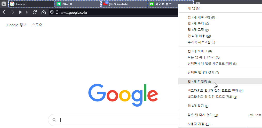Image resolution: width=262 pixels, height=128 pixels.
Task: Click the www.google.co.kr address field
Action: point(114,12)
